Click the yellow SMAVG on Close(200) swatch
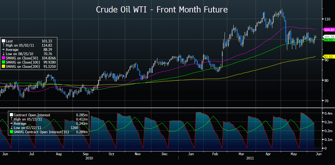335x165 pixels. pyautogui.click(x=3, y=66)
